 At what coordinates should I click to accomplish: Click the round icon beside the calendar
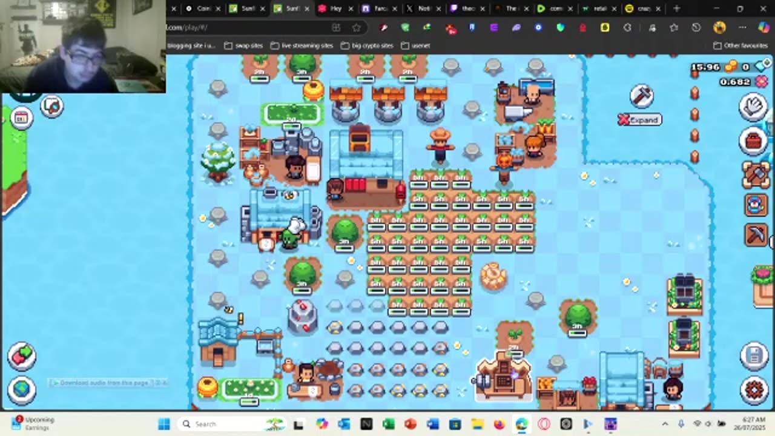(x=52, y=107)
